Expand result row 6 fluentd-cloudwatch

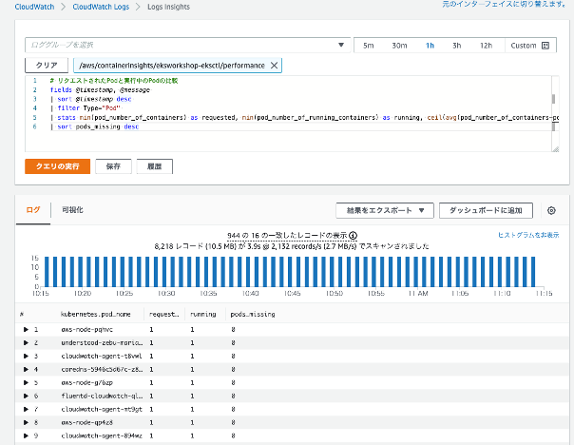pos(26,395)
